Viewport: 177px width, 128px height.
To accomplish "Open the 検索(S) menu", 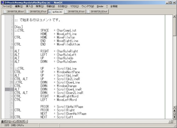I will tap(40, 6).
